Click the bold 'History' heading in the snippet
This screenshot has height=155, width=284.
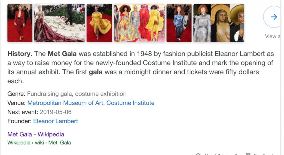pyautogui.click(x=19, y=54)
